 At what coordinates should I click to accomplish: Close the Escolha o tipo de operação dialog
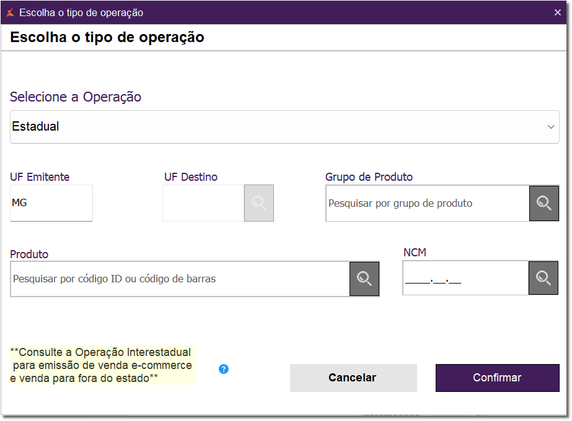click(557, 12)
